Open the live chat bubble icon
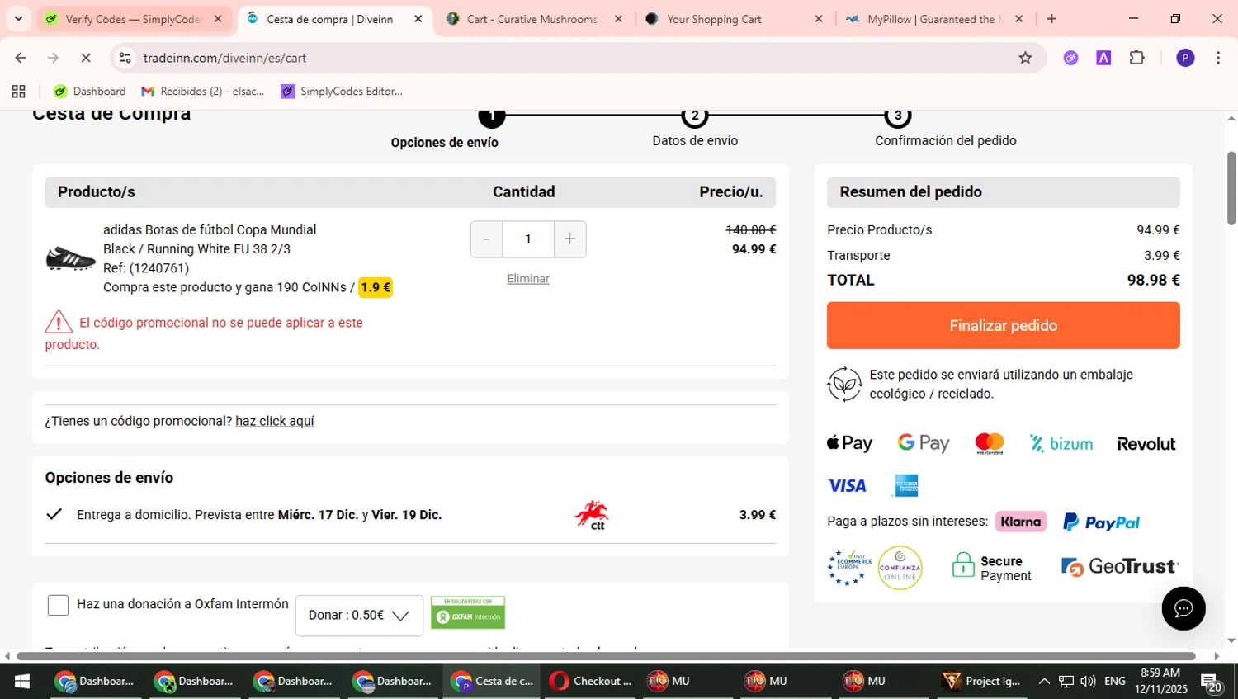Image resolution: width=1238 pixels, height=699 pixels. point(1184,608)
